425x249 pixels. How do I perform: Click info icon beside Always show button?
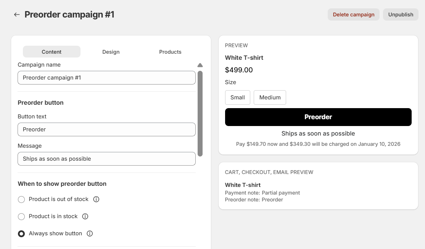pos(90,233)
